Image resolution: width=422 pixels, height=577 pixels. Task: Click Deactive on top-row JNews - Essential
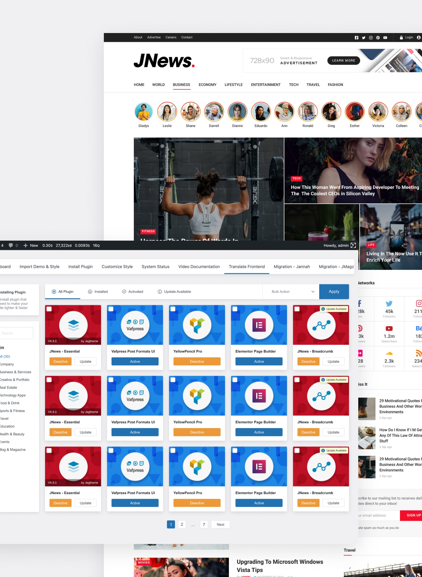(60, 361)
